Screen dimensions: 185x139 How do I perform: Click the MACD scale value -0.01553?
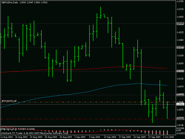pos(180,133)
